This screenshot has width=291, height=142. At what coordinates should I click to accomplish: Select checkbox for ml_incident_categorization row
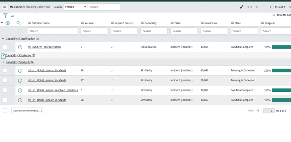click(5, 47)
